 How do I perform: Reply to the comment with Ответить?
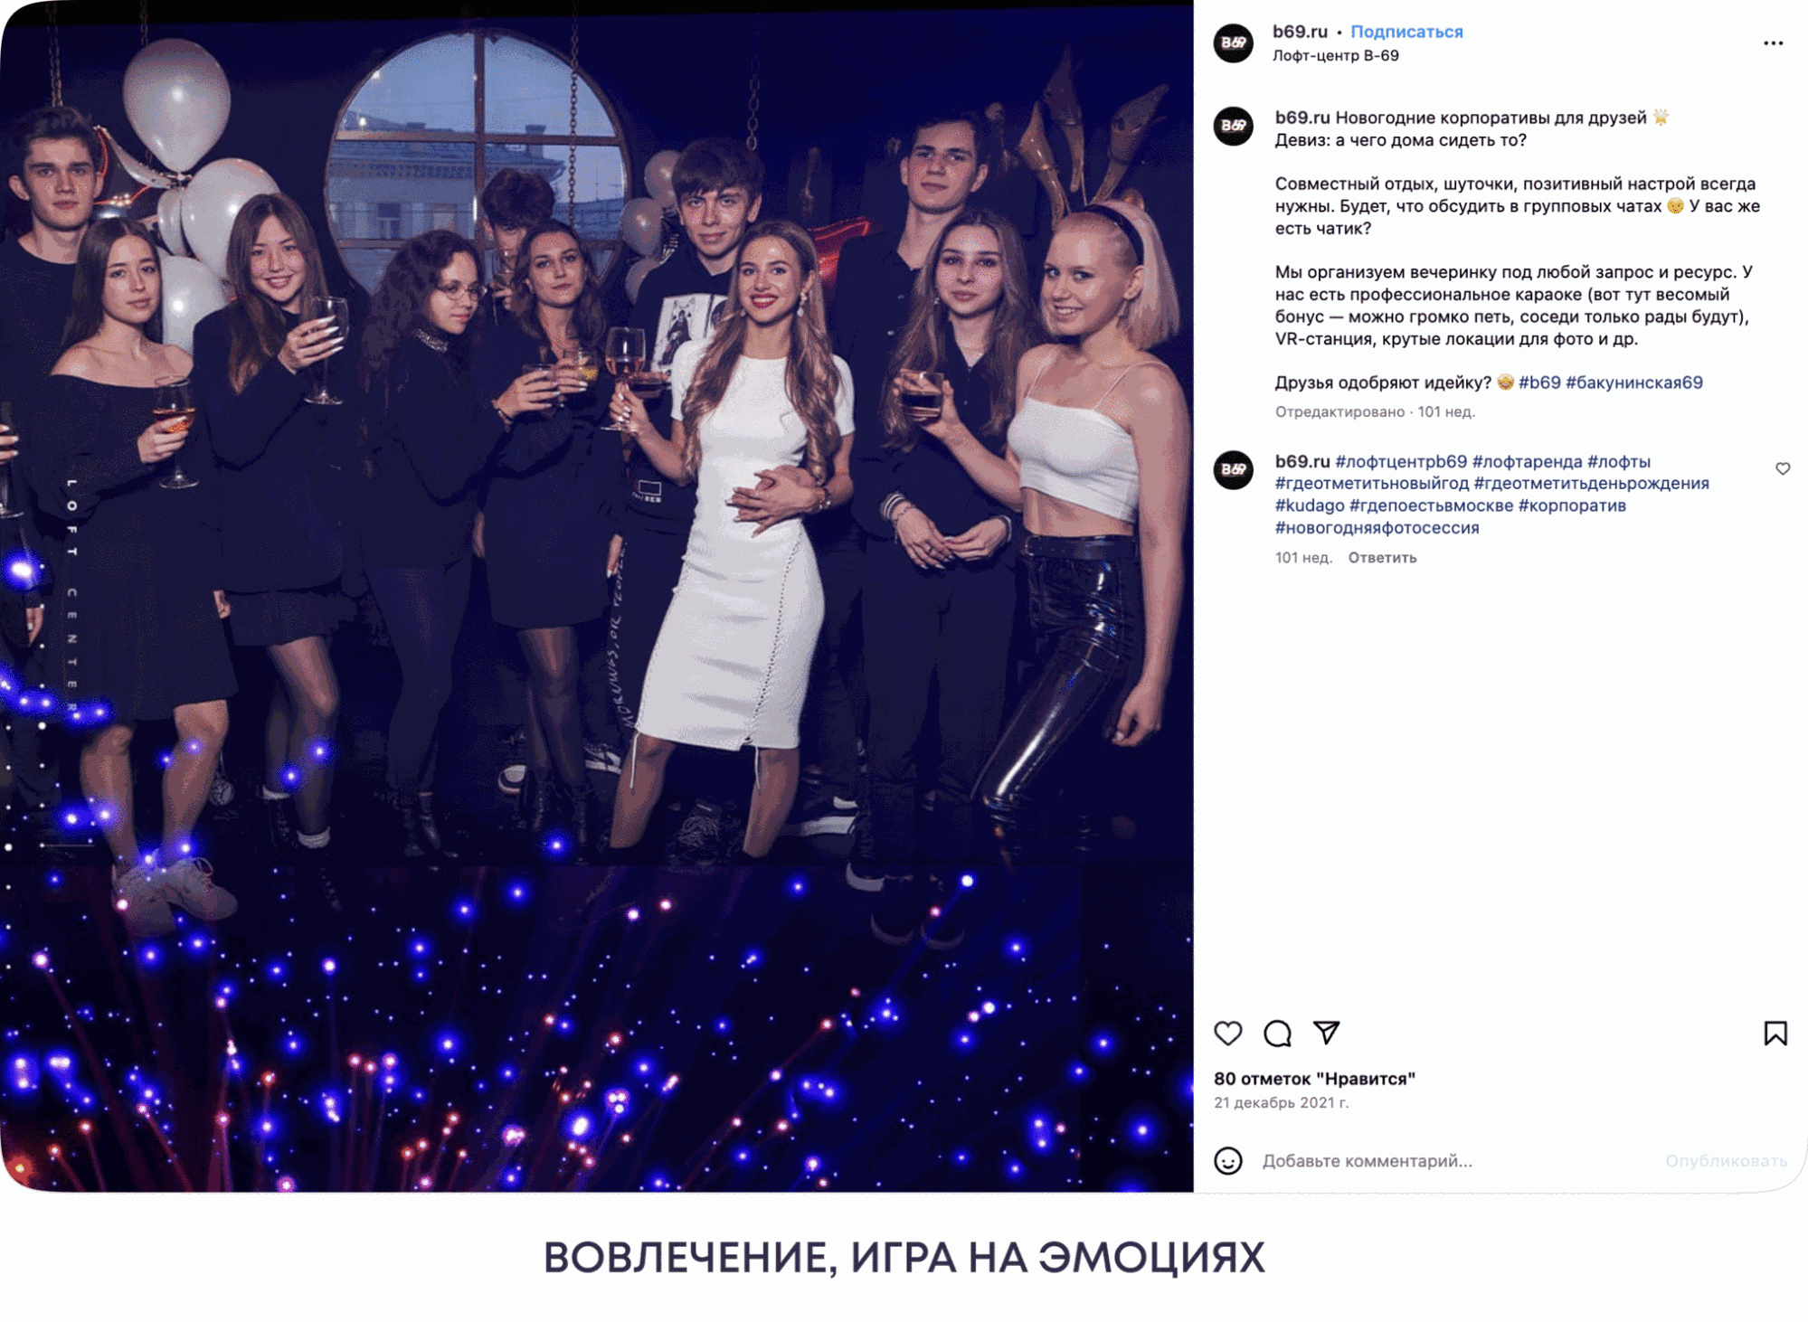click(1382, 558)
